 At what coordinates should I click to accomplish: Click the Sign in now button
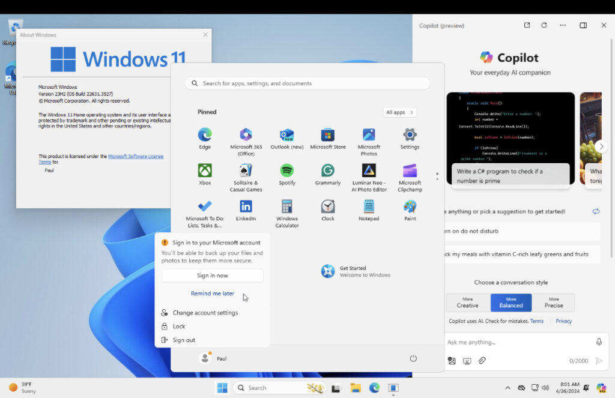coord(213,276)
